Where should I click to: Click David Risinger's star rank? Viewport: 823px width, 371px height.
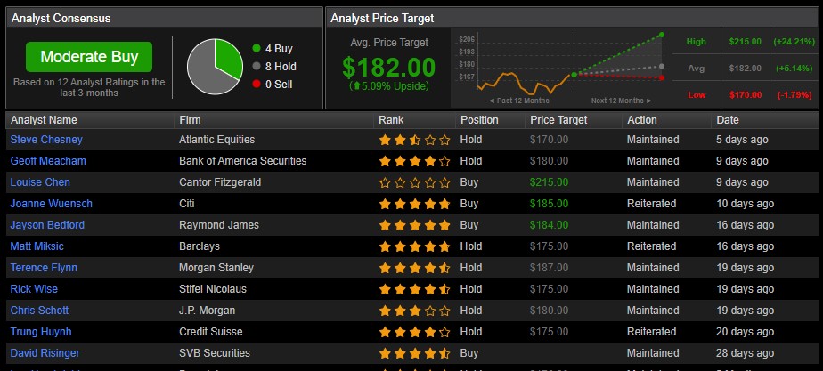(x=415, y=353)
